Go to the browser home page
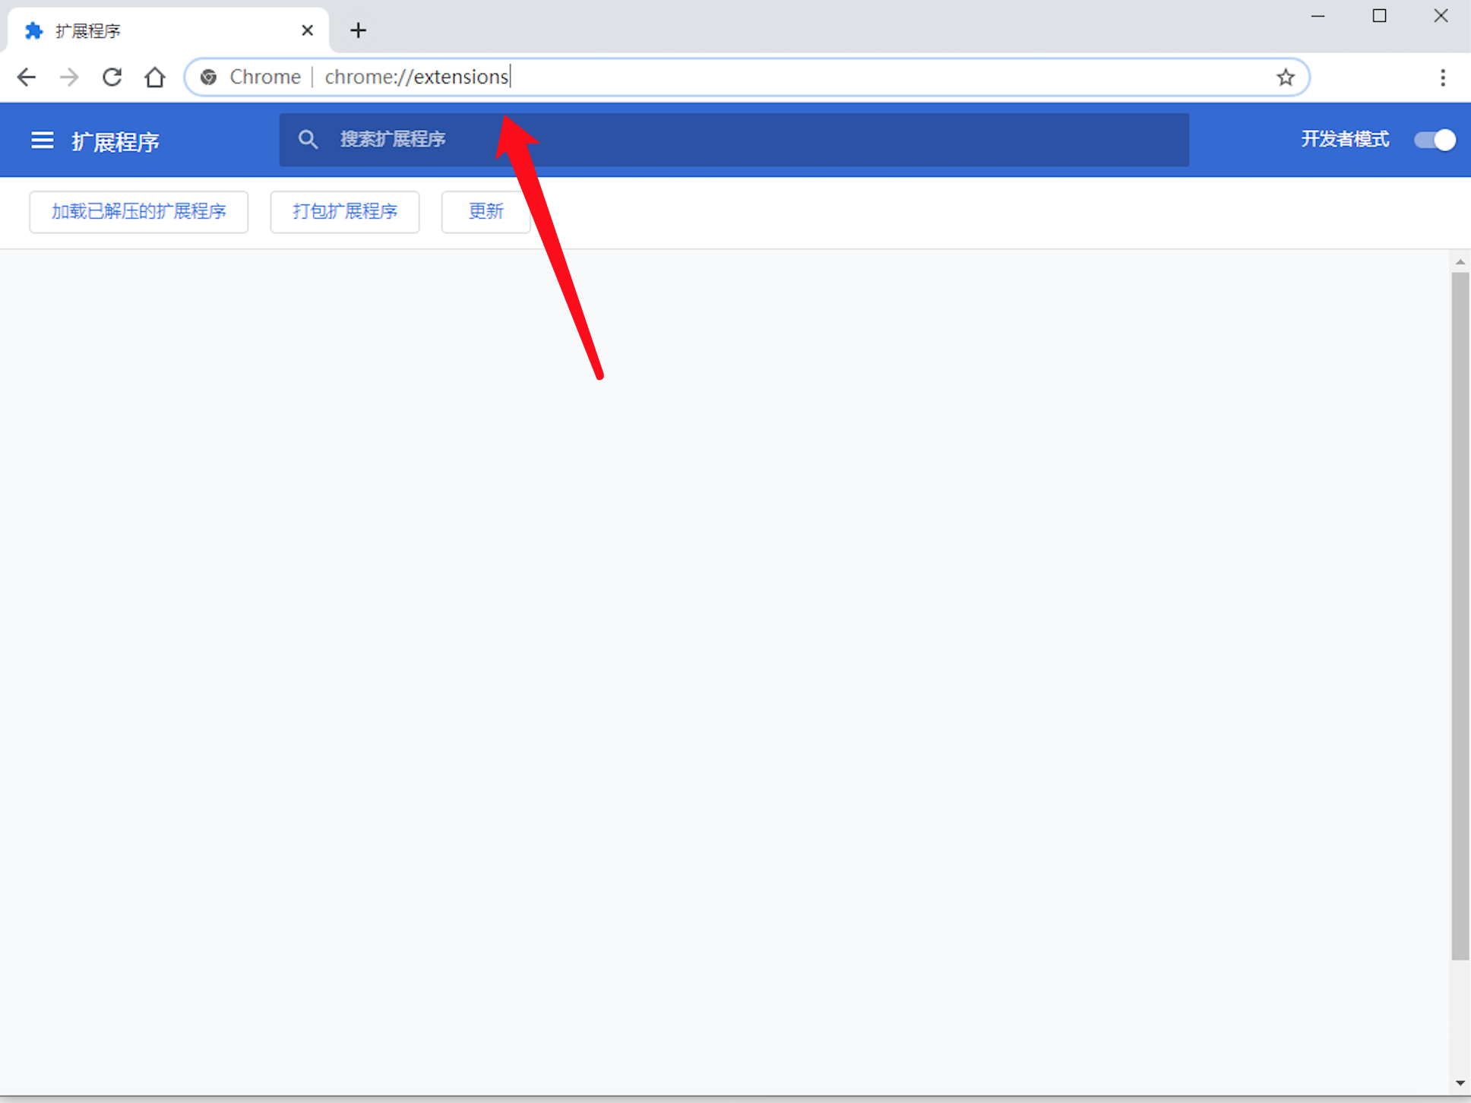This screenshot has height=1103, width=1471. (154, 77)
